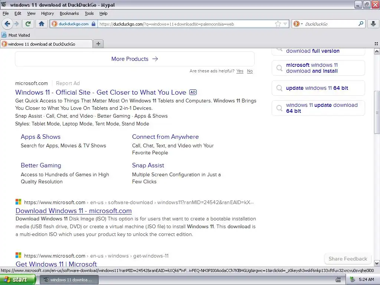380x285 pixels.
Task: Click the 5:24 AM system clock
Action: pyautogui.click(x=366, y=280)
